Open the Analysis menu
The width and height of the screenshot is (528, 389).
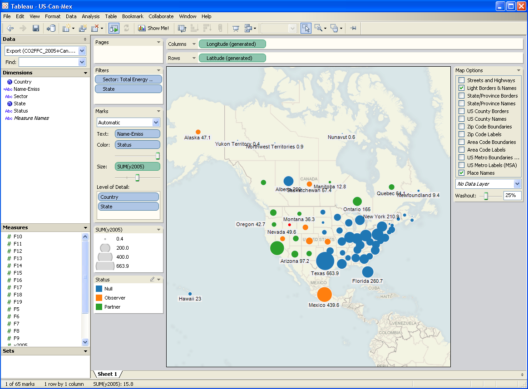coord(91,16)
